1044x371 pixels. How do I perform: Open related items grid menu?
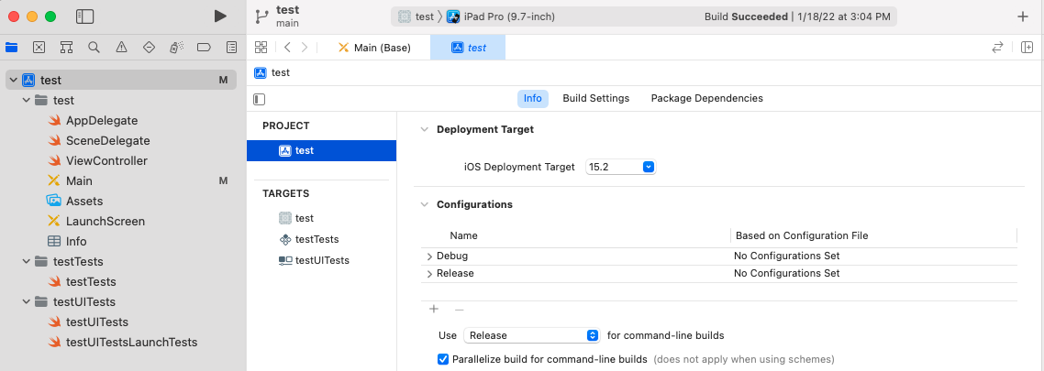(261, 48)
